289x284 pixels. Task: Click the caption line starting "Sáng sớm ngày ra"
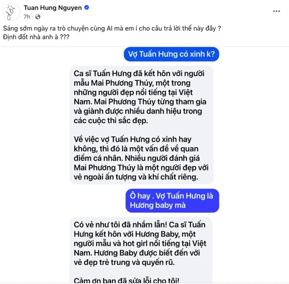click(112, 28)
